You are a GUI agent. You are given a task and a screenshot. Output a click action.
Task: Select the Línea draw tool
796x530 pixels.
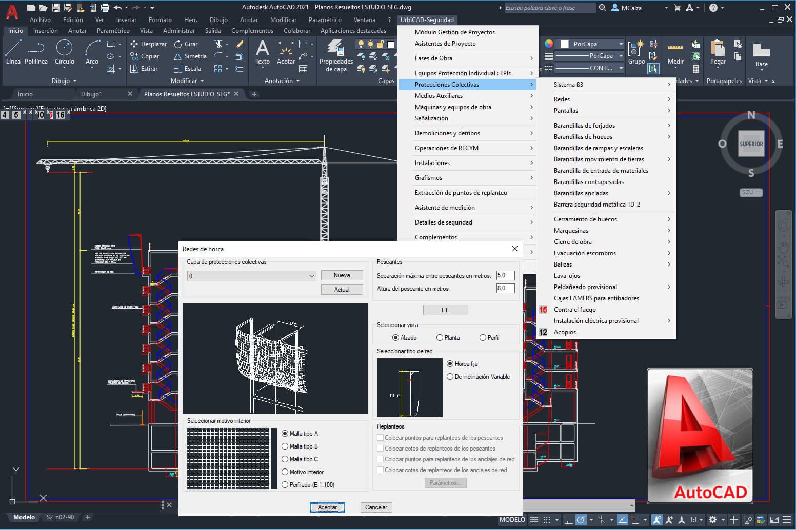point(13,52)
